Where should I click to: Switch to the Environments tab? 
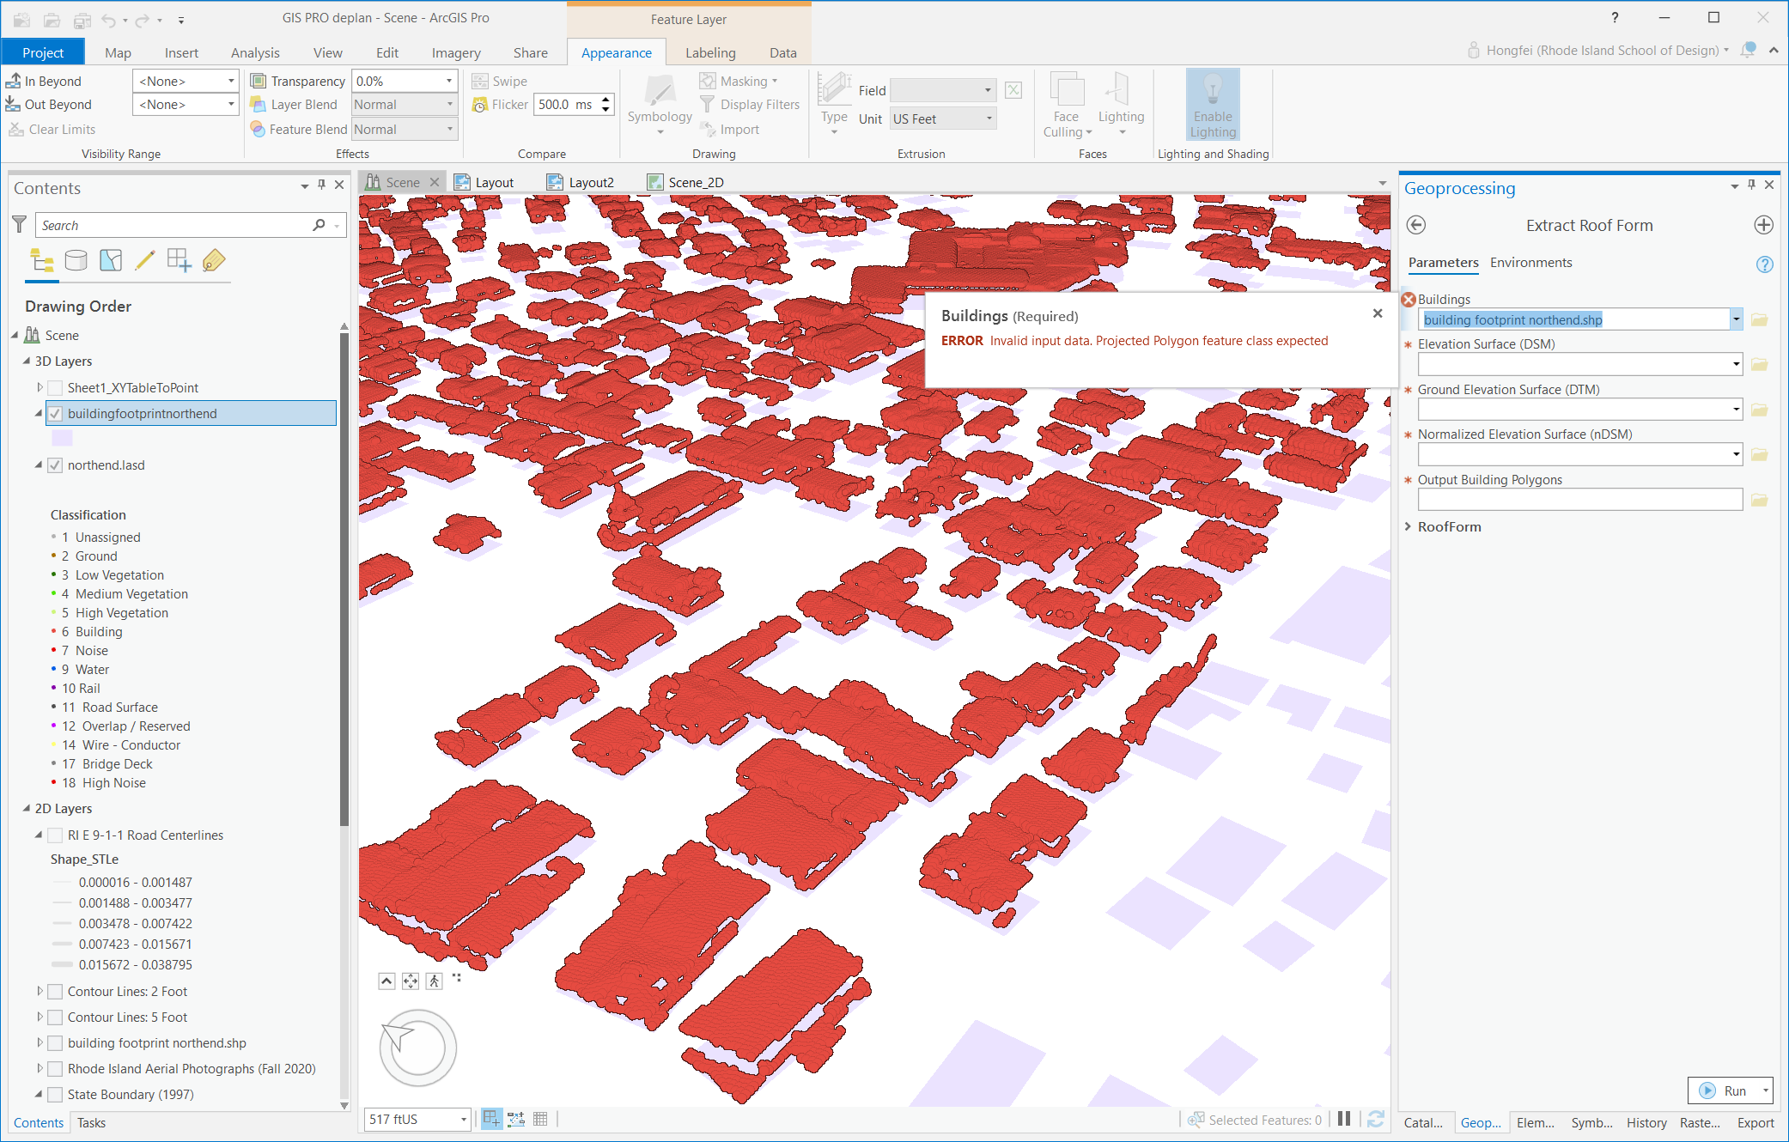[1530, 262]
